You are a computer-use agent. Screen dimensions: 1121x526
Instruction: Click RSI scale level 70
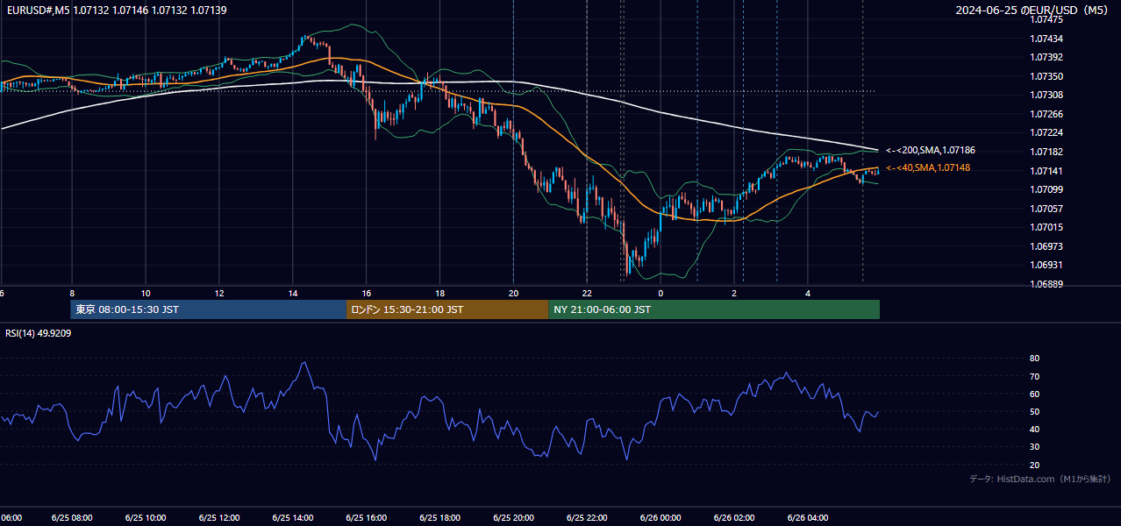tap(1034, 376)
